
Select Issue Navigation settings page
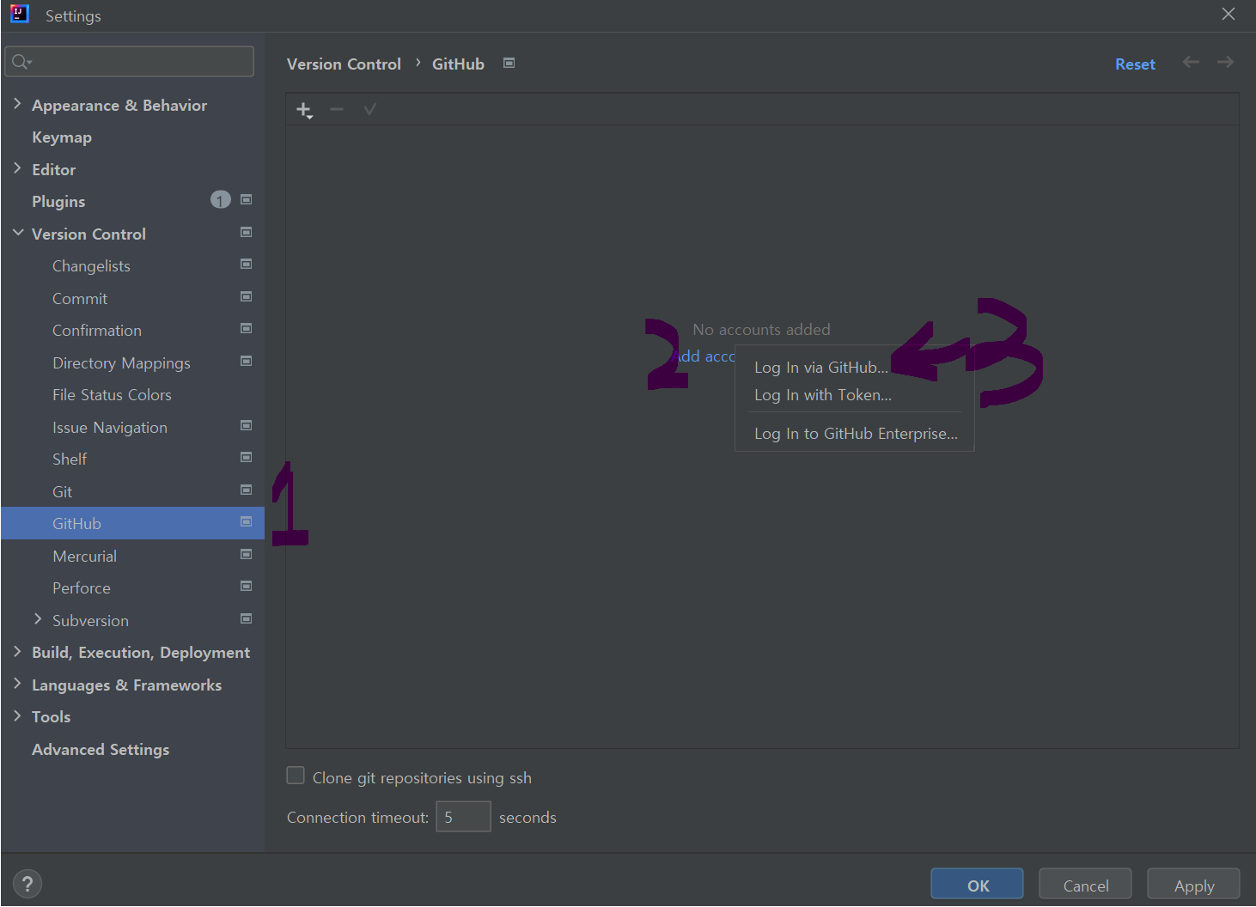tap(110, 428)
